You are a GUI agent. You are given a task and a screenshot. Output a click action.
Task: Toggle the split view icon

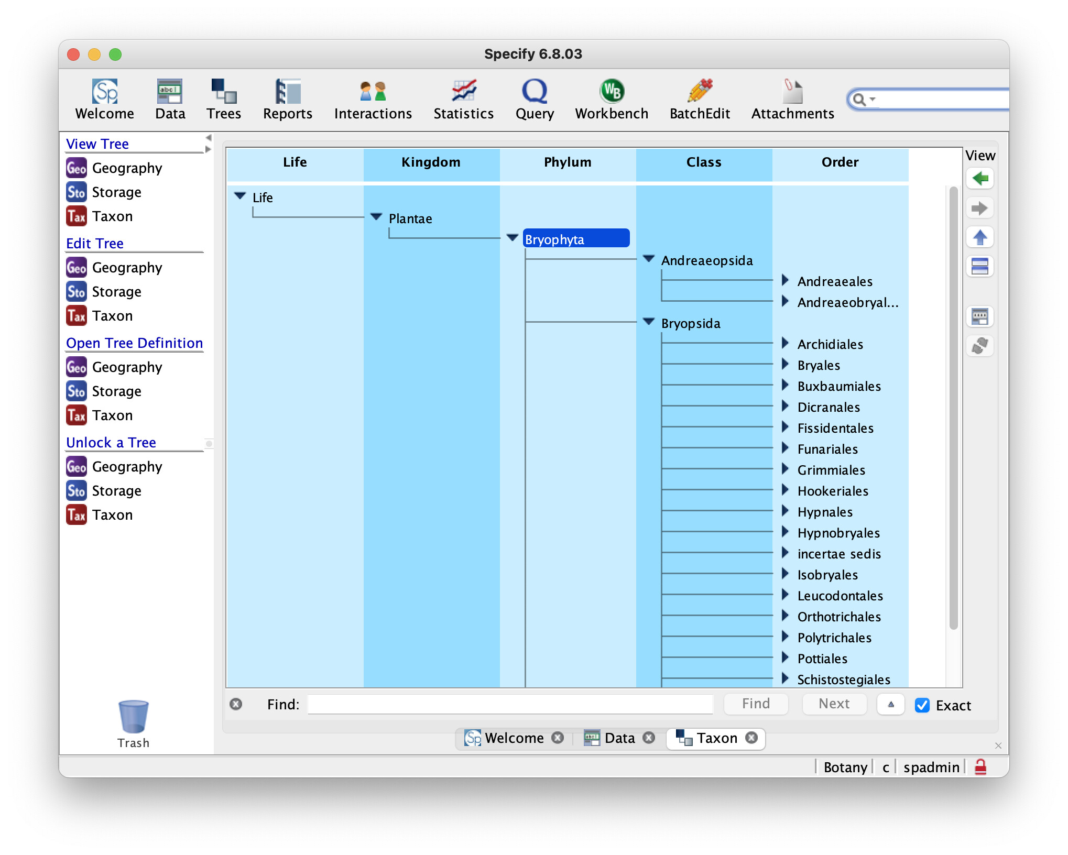(x=979, y=267)
